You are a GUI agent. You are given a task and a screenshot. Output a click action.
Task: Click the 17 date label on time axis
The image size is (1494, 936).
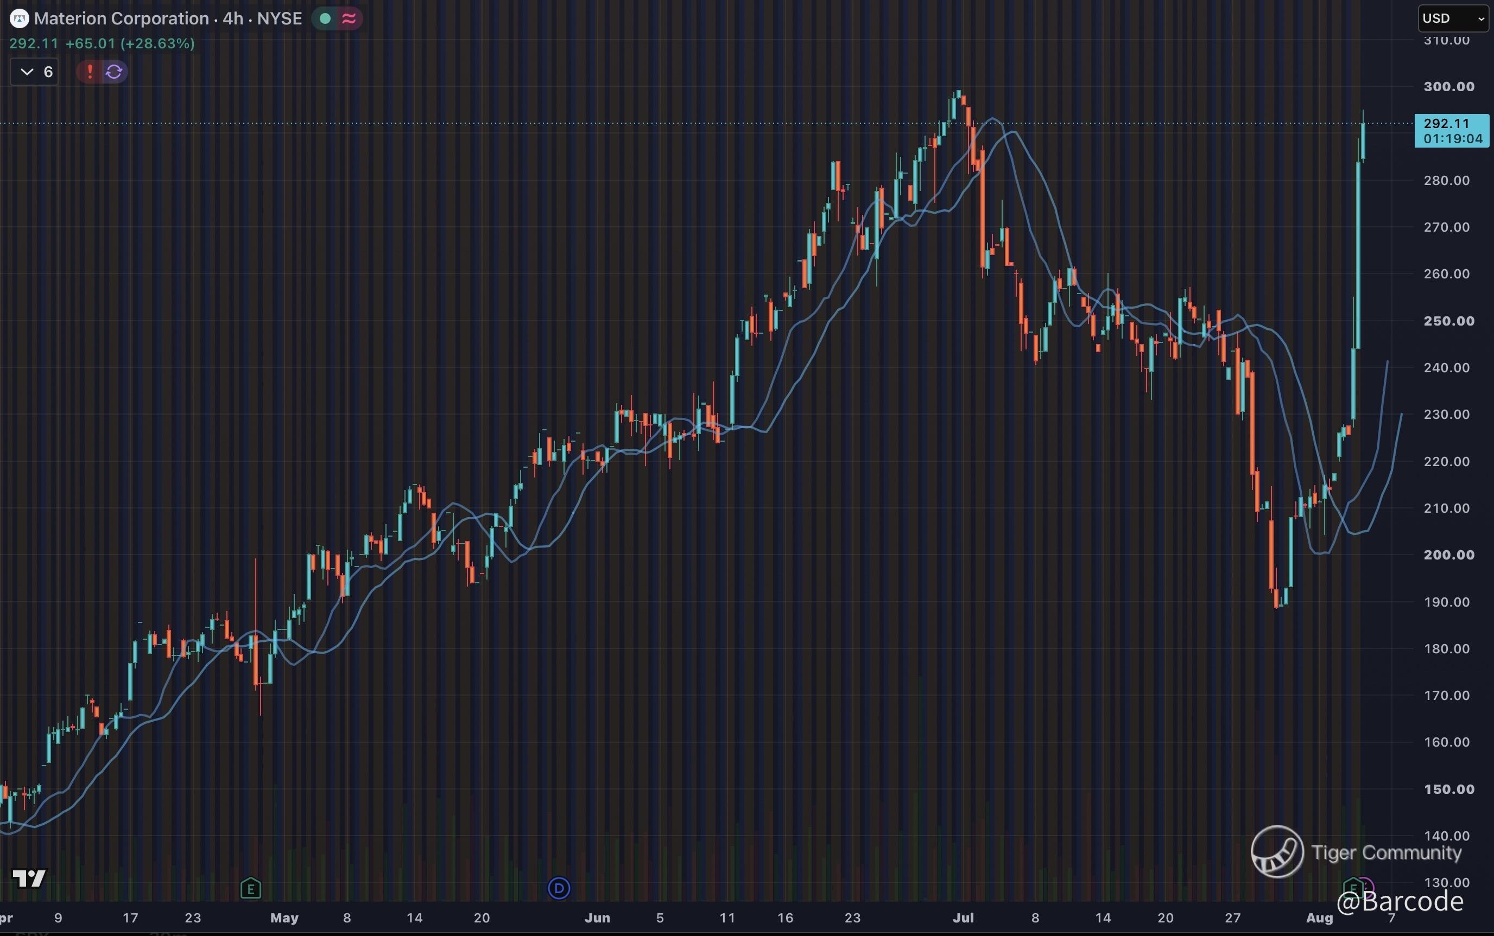(x=130, y=918)
